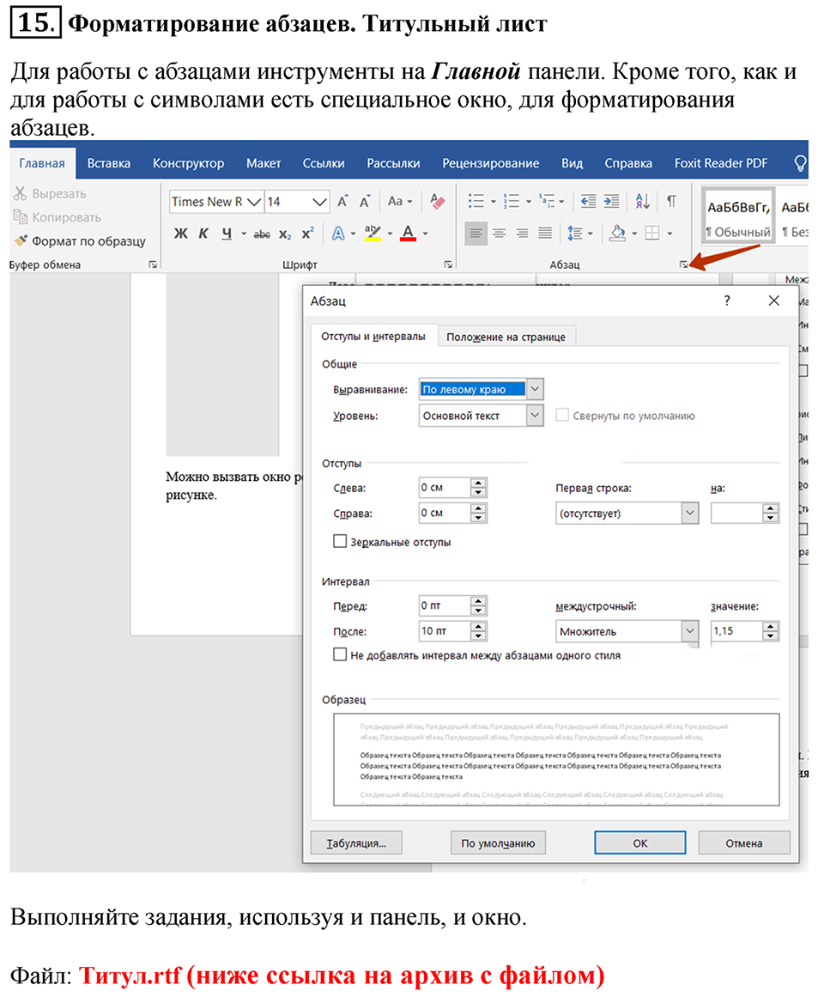Click the Табуляция... button
824x997 pixels.
pyautogui.click(x=356, y=843)
